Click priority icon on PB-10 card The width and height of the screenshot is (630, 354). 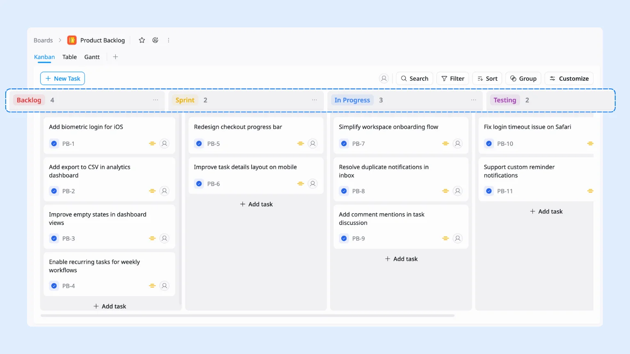point(590,143)
